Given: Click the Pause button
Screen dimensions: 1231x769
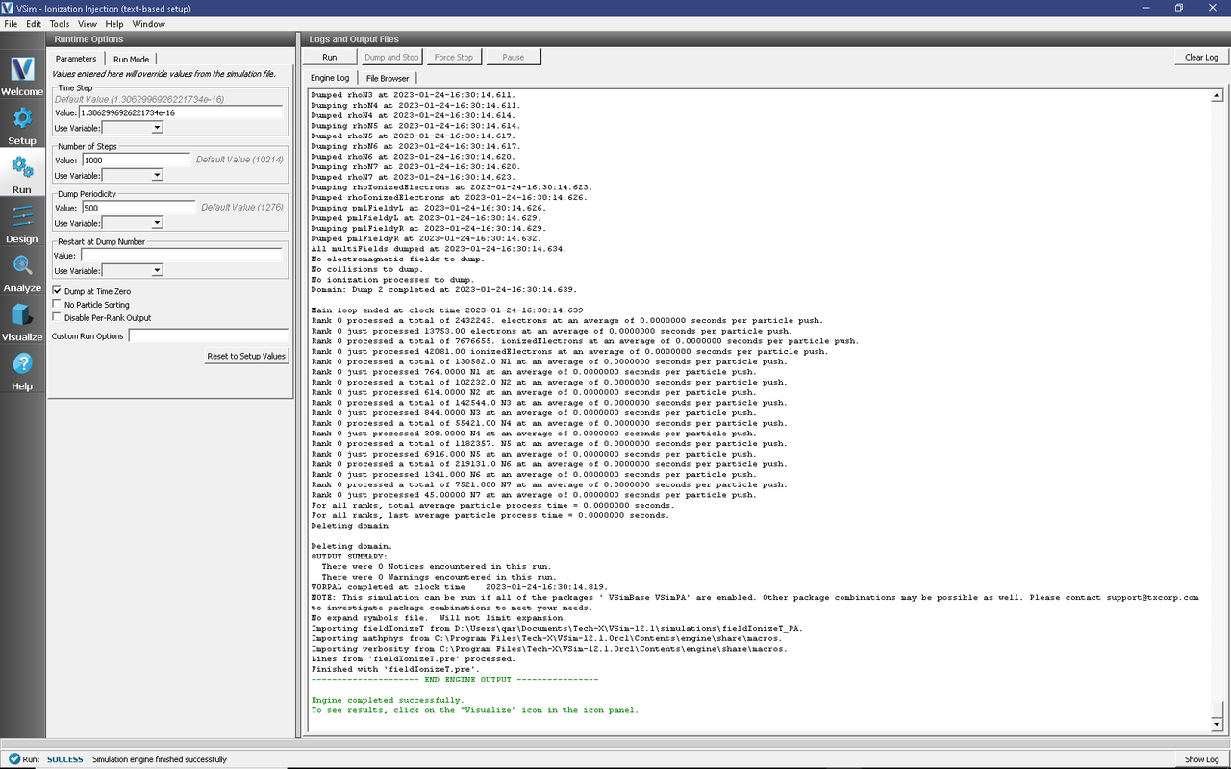Looking at the screenshot, I should (514, 58).
